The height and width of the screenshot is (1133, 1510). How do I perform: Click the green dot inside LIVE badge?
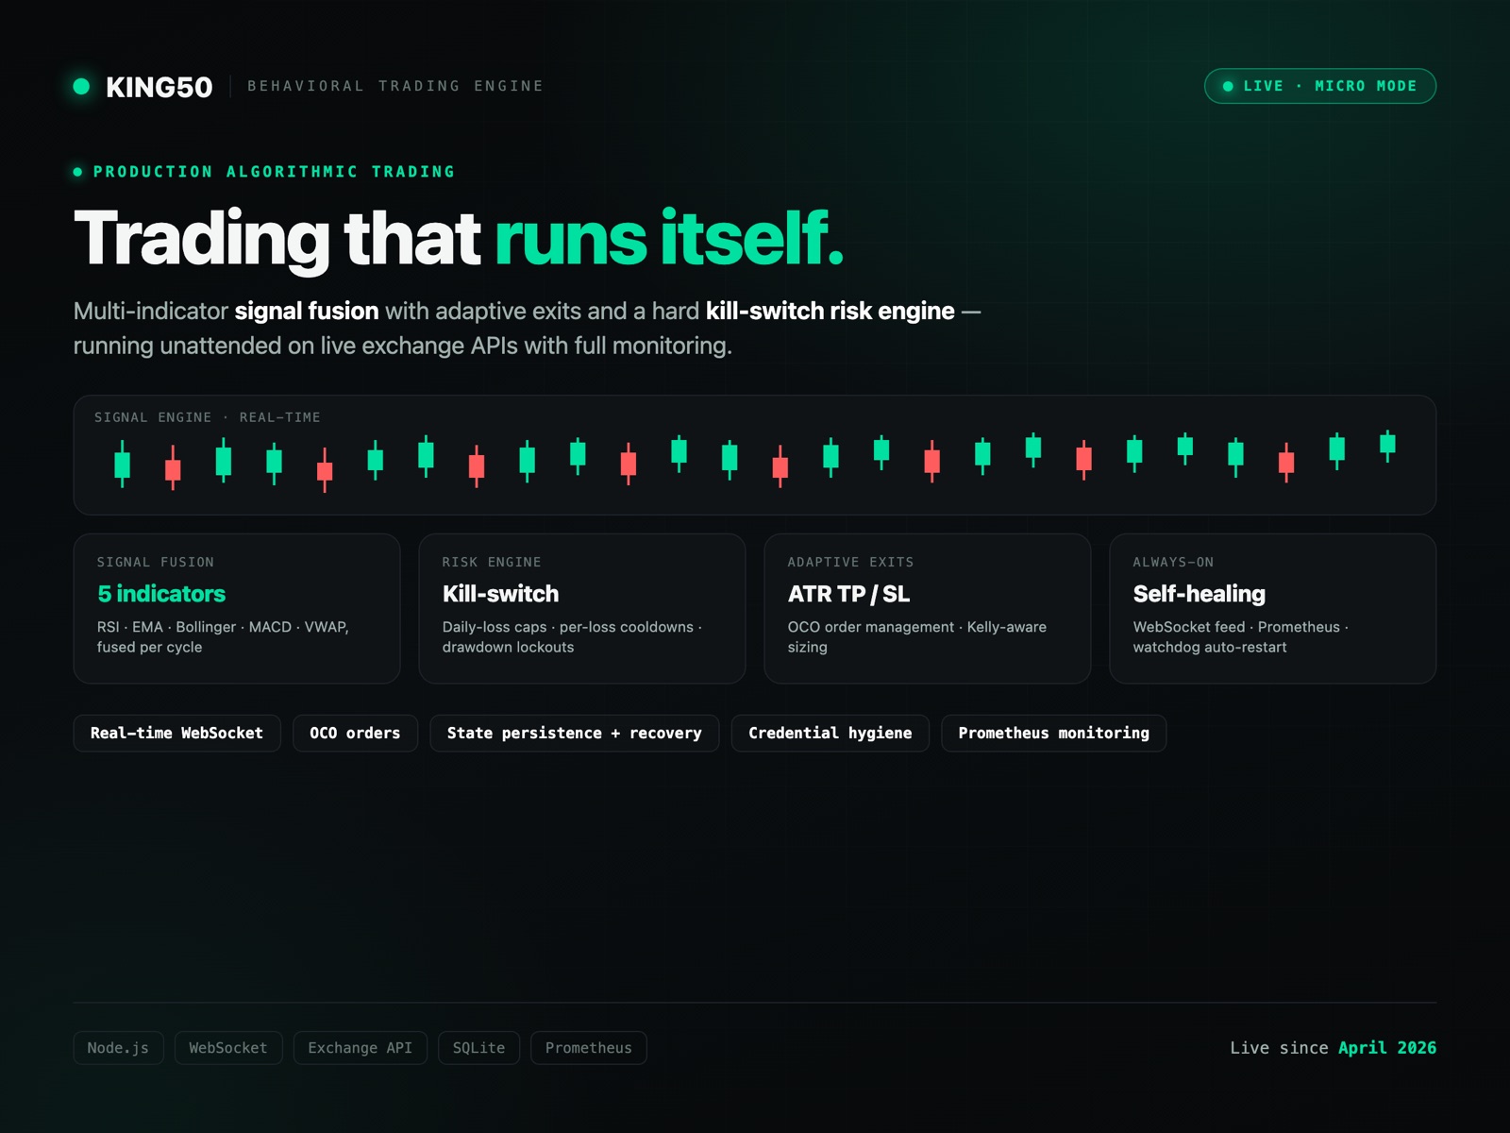tap(1228, 86)
